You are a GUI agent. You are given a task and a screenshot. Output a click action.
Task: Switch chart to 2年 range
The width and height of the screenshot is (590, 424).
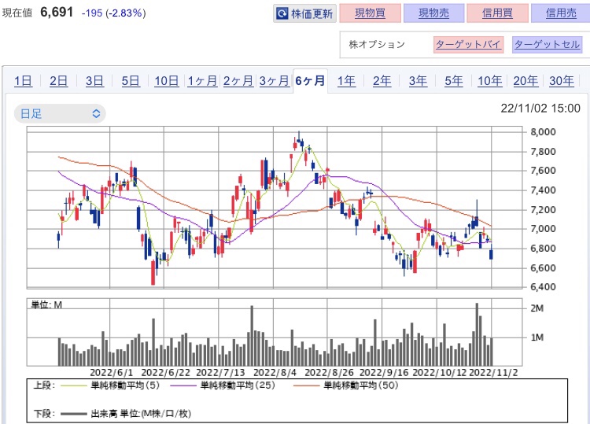pos(382,81)
